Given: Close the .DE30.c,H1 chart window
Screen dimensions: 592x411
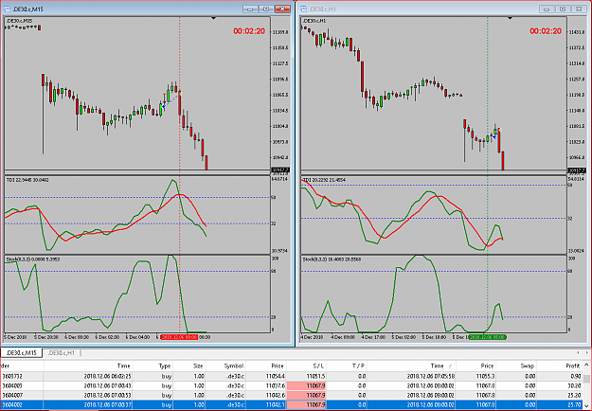Looking at the screenshot, I should tap(579, 9).
